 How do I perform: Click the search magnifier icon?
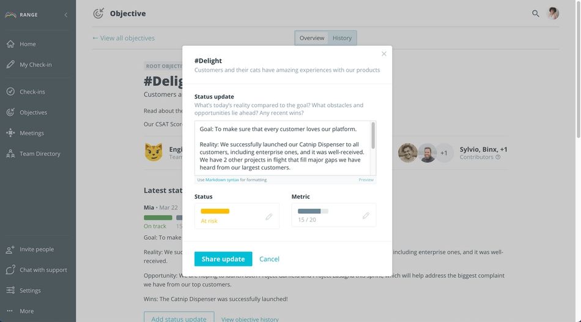[x=535, y=13]
